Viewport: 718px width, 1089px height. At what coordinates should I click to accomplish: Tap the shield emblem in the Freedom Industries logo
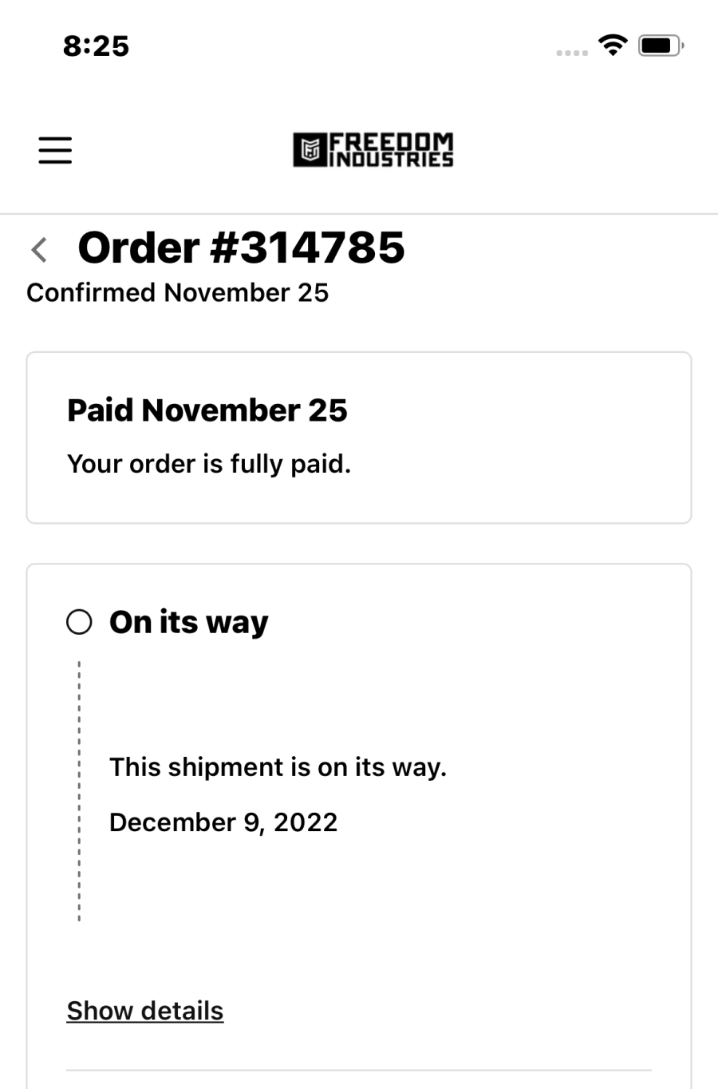310,150
